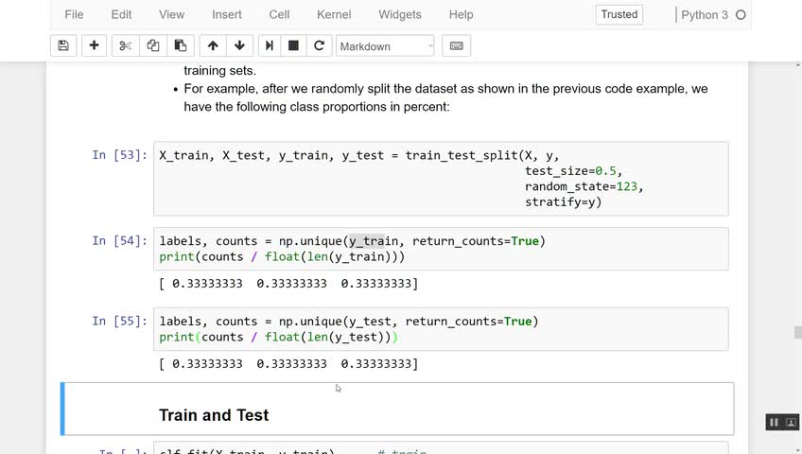Interrupt the kernel with the stop icon
The image size is (802, 454).
point(293,45)
